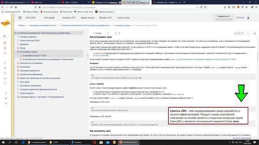259x145 pixels.
Task: Expand the Знакомство на примерах node
Action: (x=18, y=63)
